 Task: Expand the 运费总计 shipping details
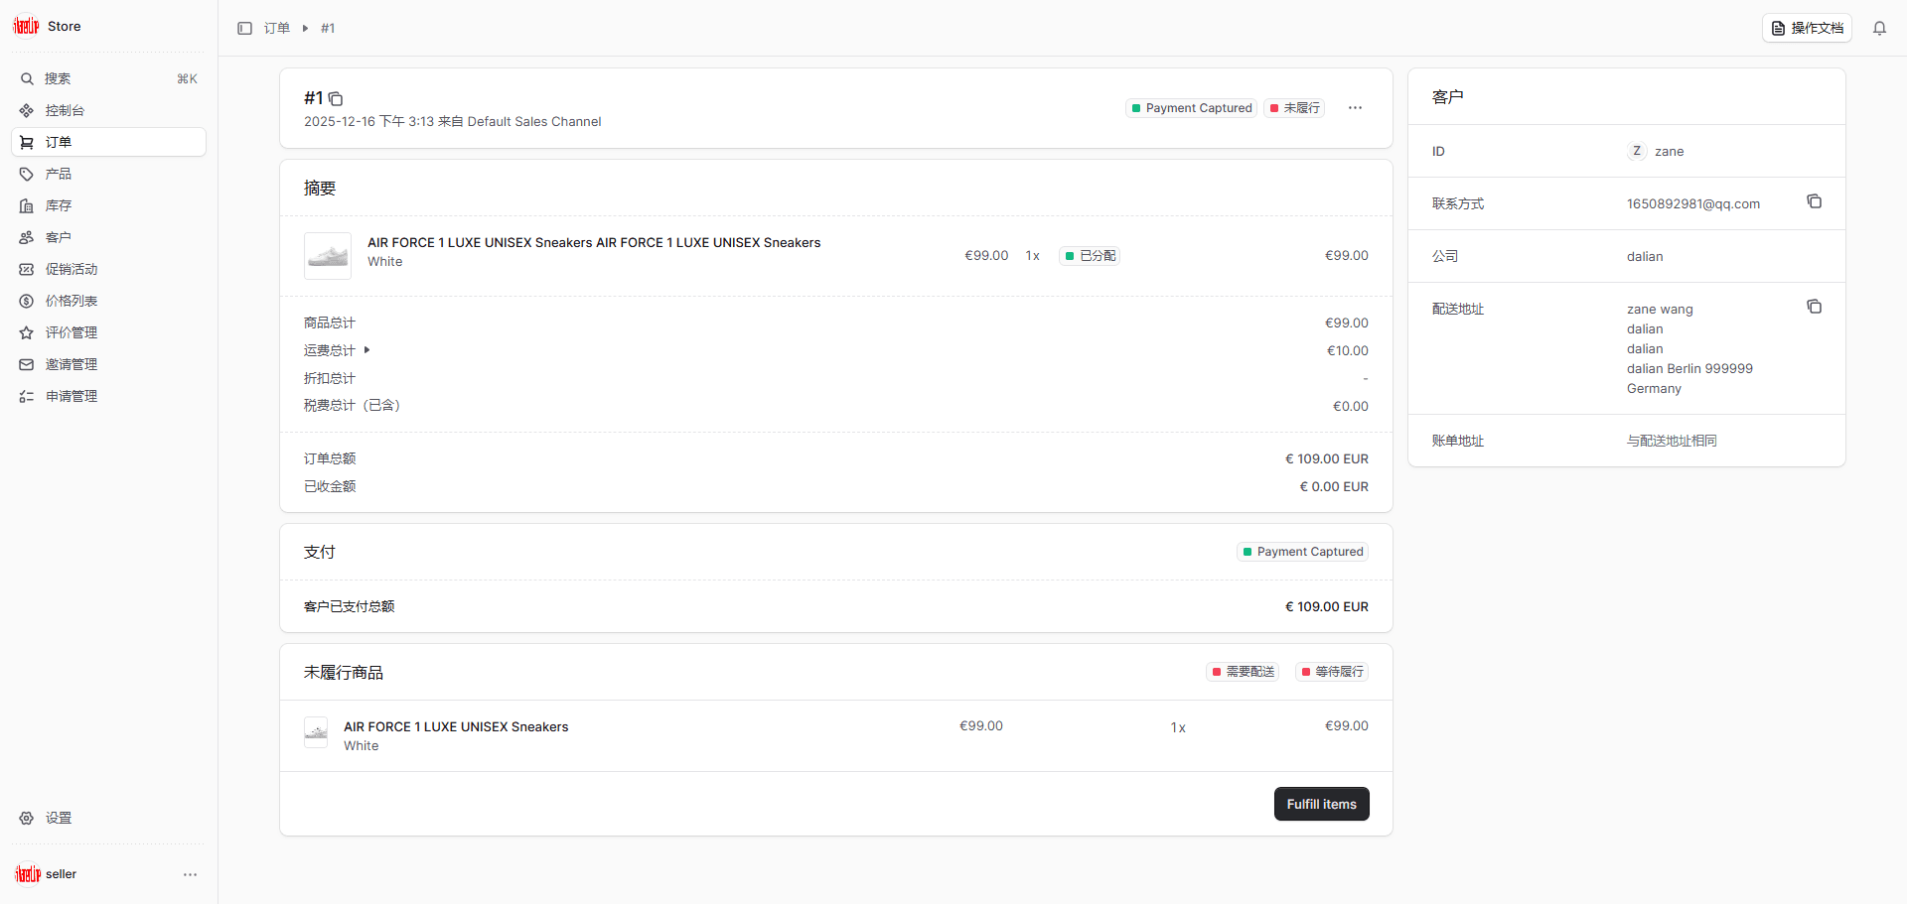(x=367, y=350)
